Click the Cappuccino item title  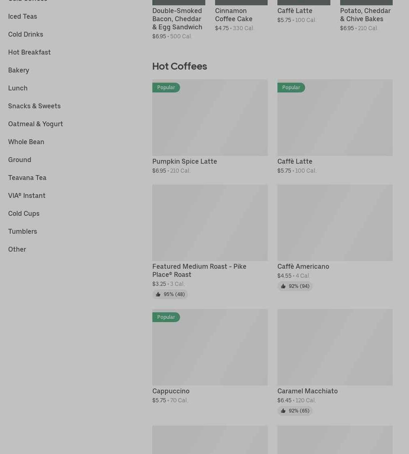[171, 391]
